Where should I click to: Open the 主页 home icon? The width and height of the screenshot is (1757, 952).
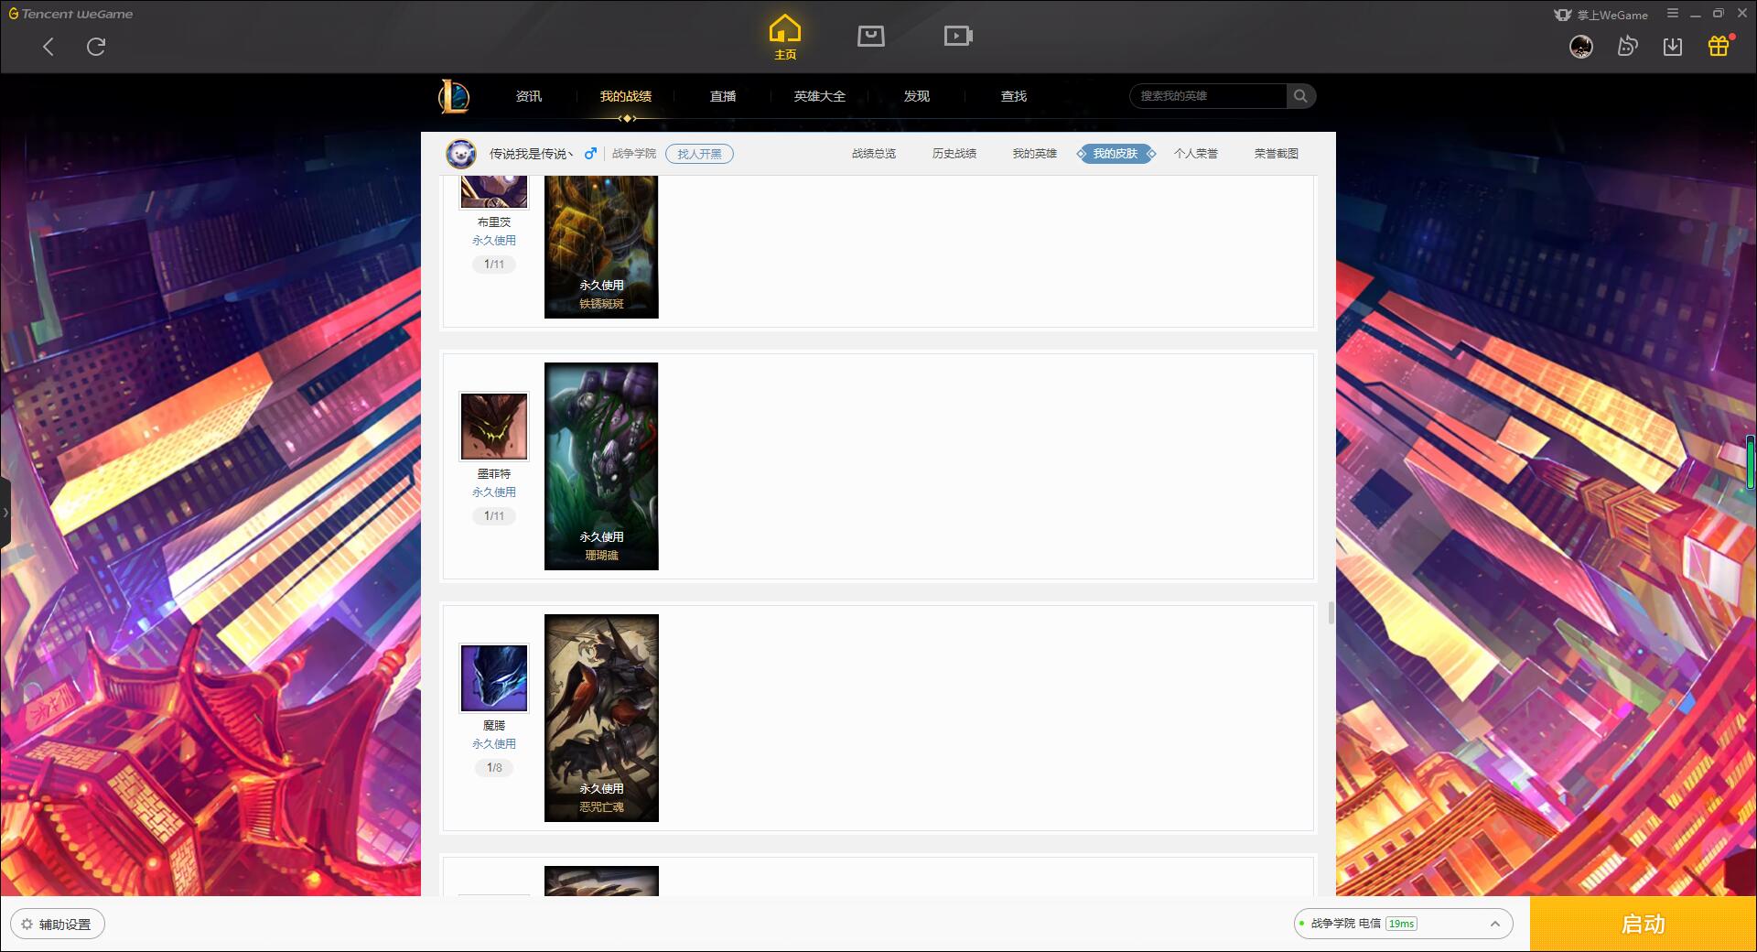(x=784, y=38)
